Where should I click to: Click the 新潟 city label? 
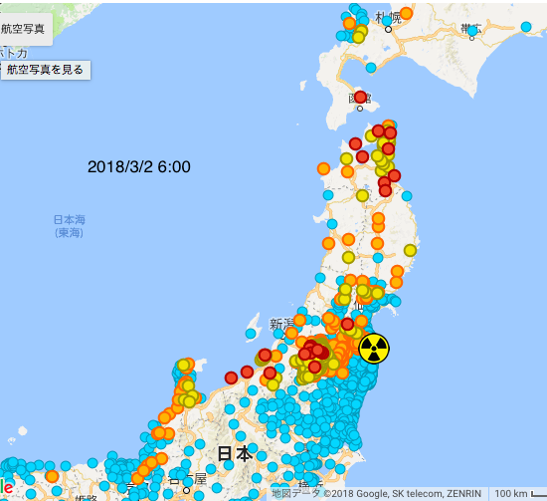pyautogui.click(x=281, y=325)
